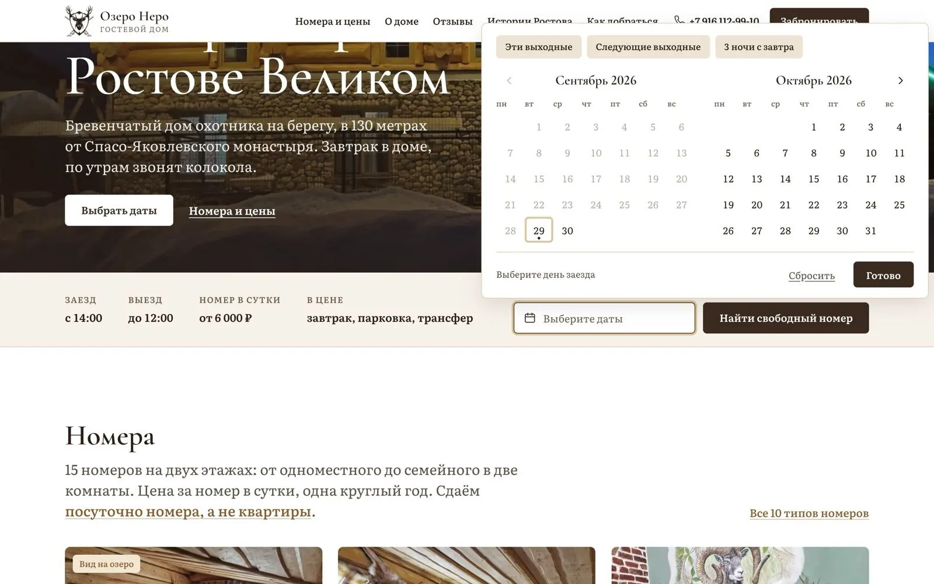Click the calendar icon in date field
This screenshot has height=584, width=934.
530,318
